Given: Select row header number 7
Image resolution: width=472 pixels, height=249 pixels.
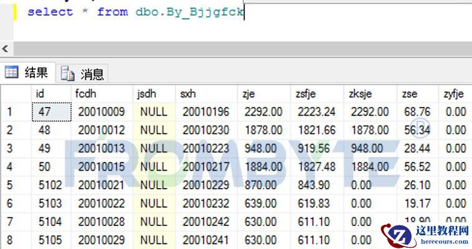Looking at the screenshot, I should [x=16, y=222].
